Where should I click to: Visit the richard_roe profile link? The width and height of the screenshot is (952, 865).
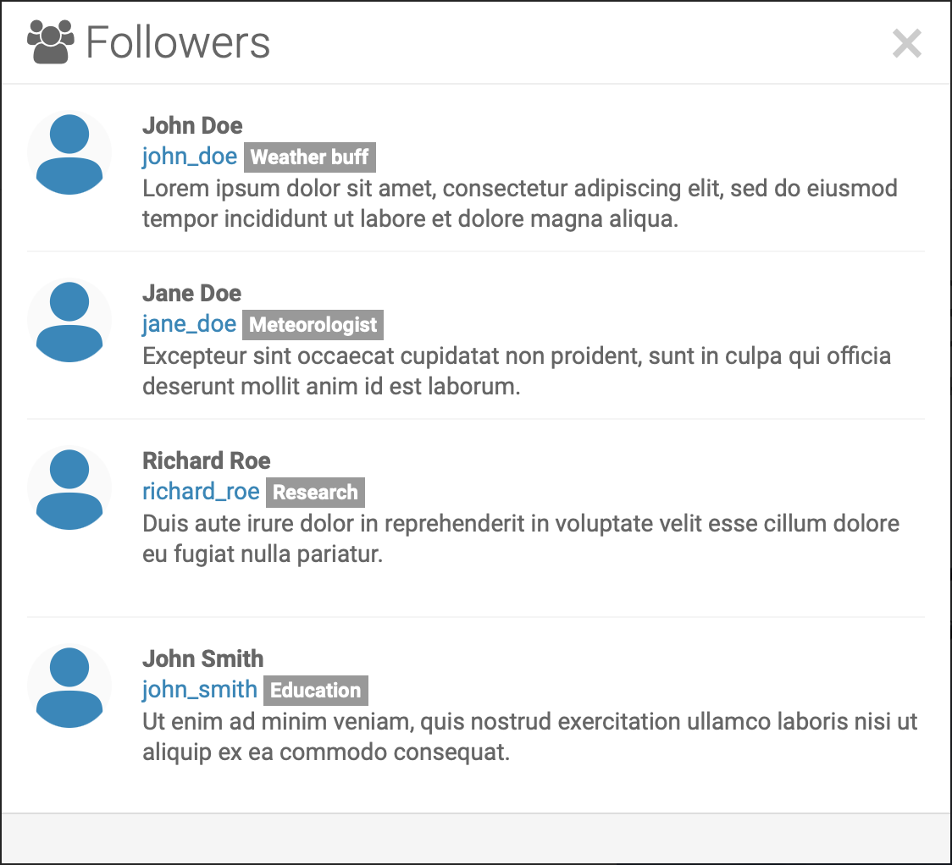[x=201, y=492]
